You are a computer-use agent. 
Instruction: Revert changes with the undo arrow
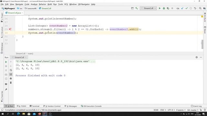pyautogui.click(x=195, y=8)
